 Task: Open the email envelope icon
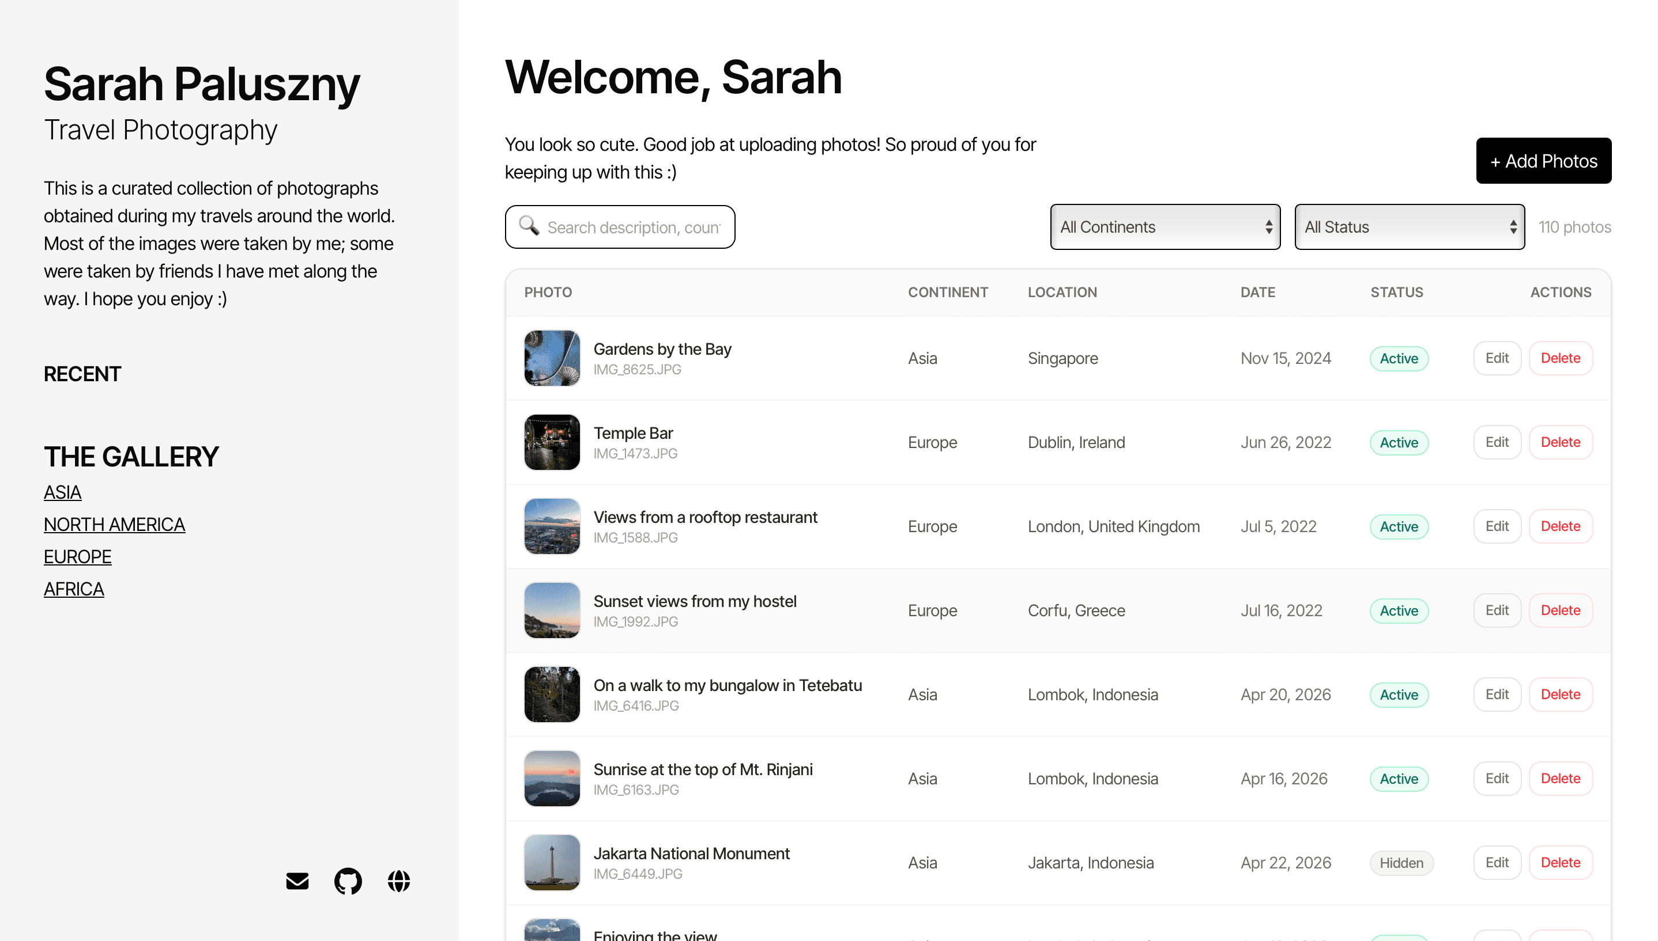(297, 881)
